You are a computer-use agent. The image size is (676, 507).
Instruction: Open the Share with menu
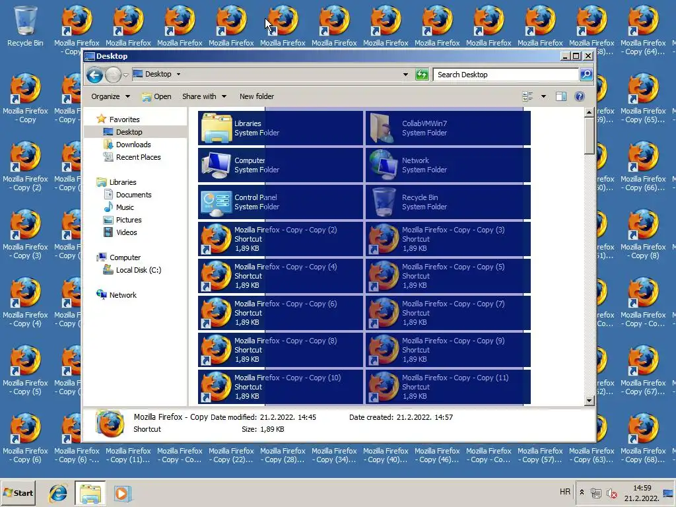pos(205,96)
